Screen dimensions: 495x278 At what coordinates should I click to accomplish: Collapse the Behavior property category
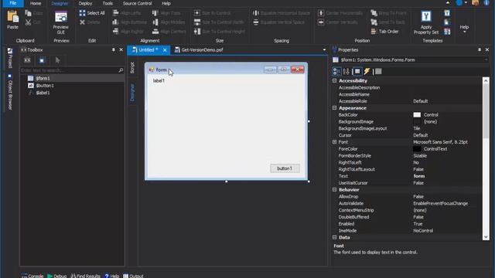(x=334, y=189)
